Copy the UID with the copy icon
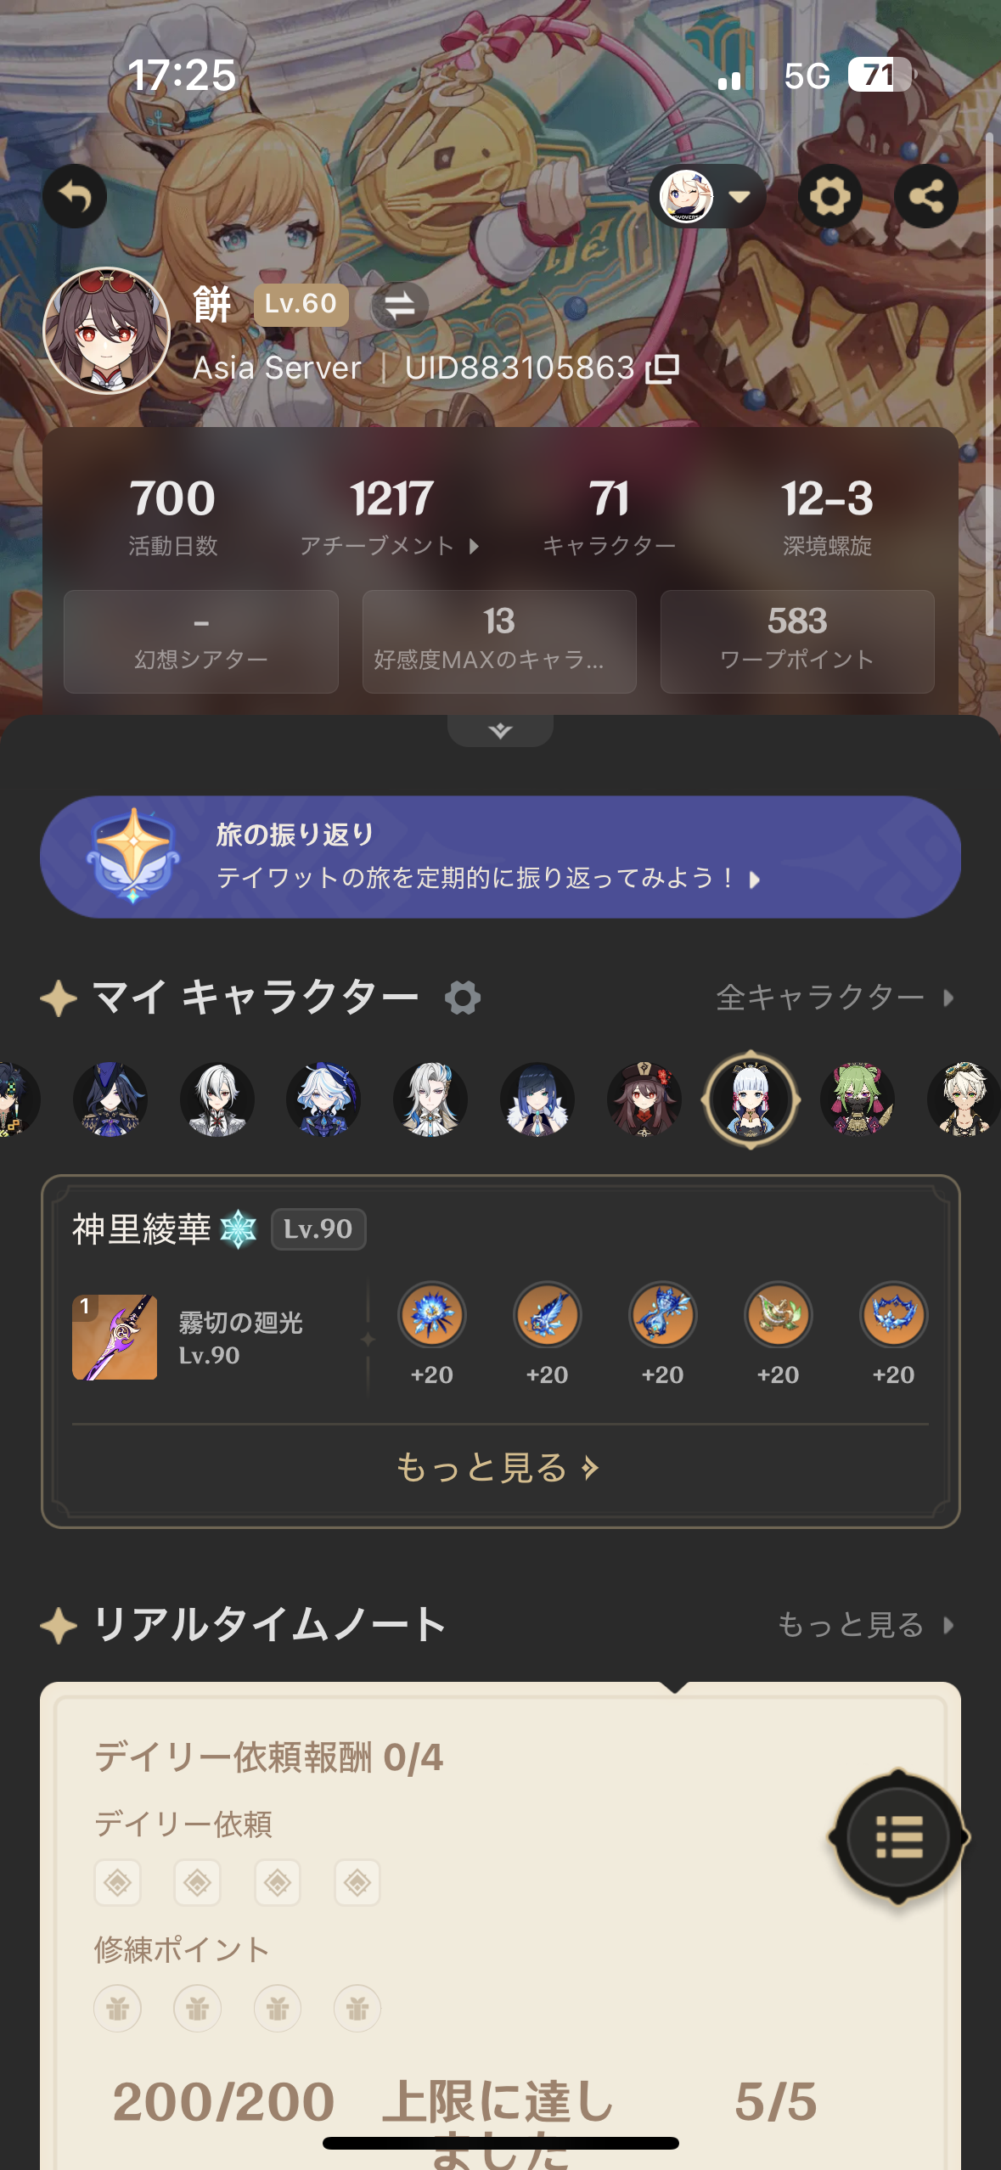Image resolution: width=1001 pixels, height=2170 pixels. pos(662,368)
